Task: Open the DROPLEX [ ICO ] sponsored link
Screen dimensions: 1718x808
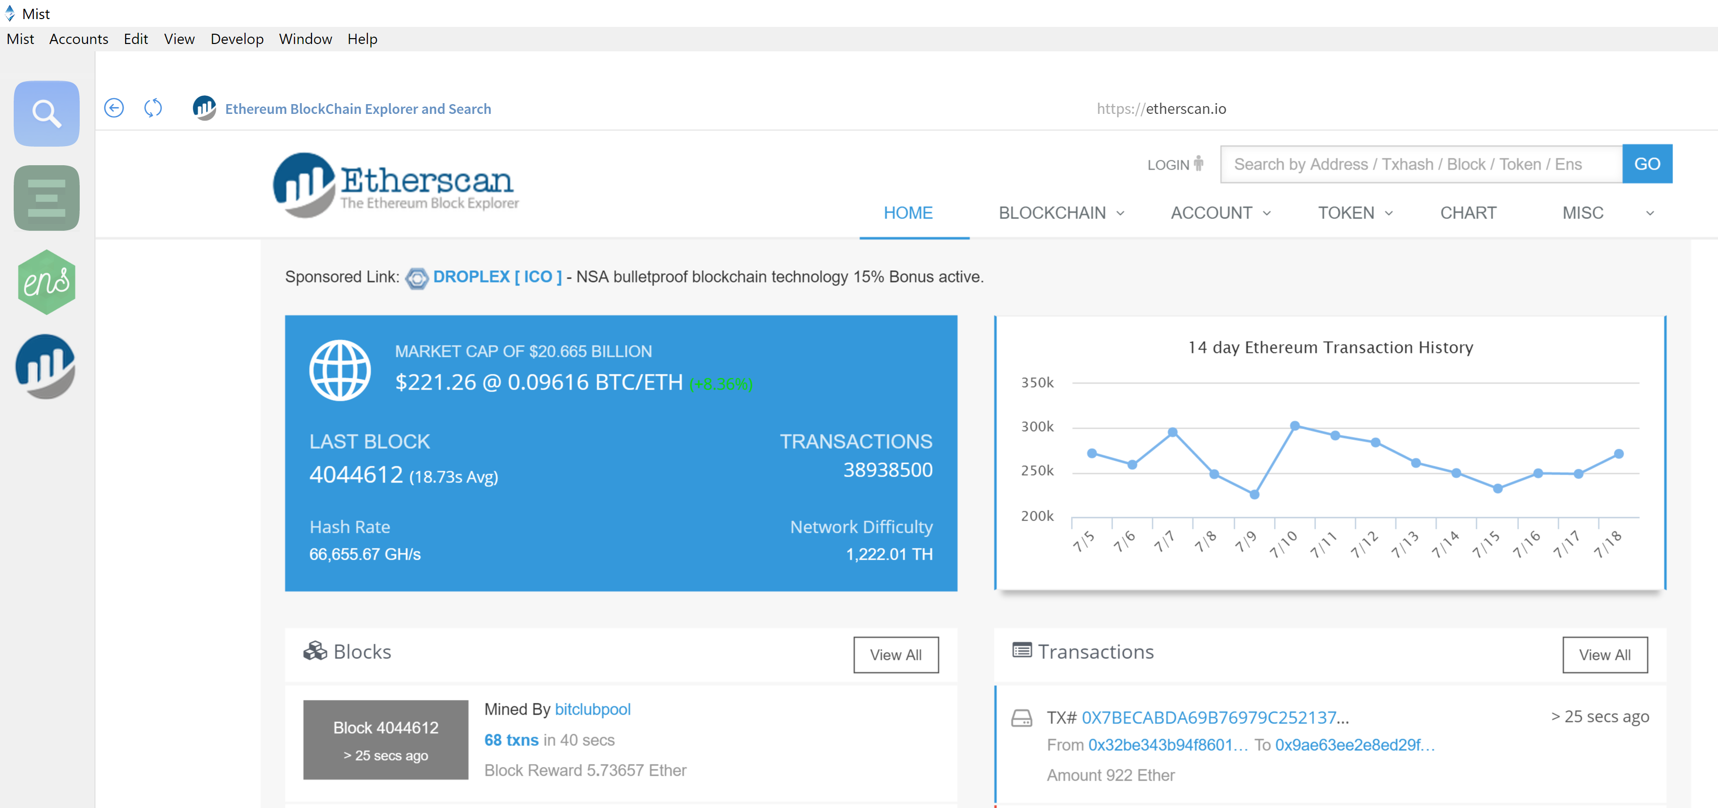Action: [497, 277]
